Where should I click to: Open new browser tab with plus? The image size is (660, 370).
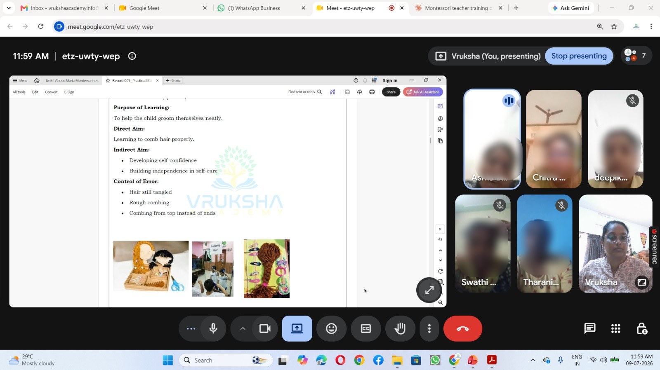pyautogui.click(x=516, y=8)
